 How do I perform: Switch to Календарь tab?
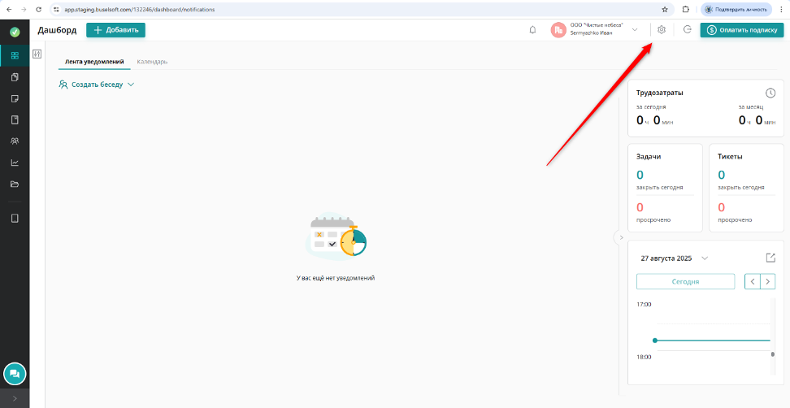[x=152, y=62]
